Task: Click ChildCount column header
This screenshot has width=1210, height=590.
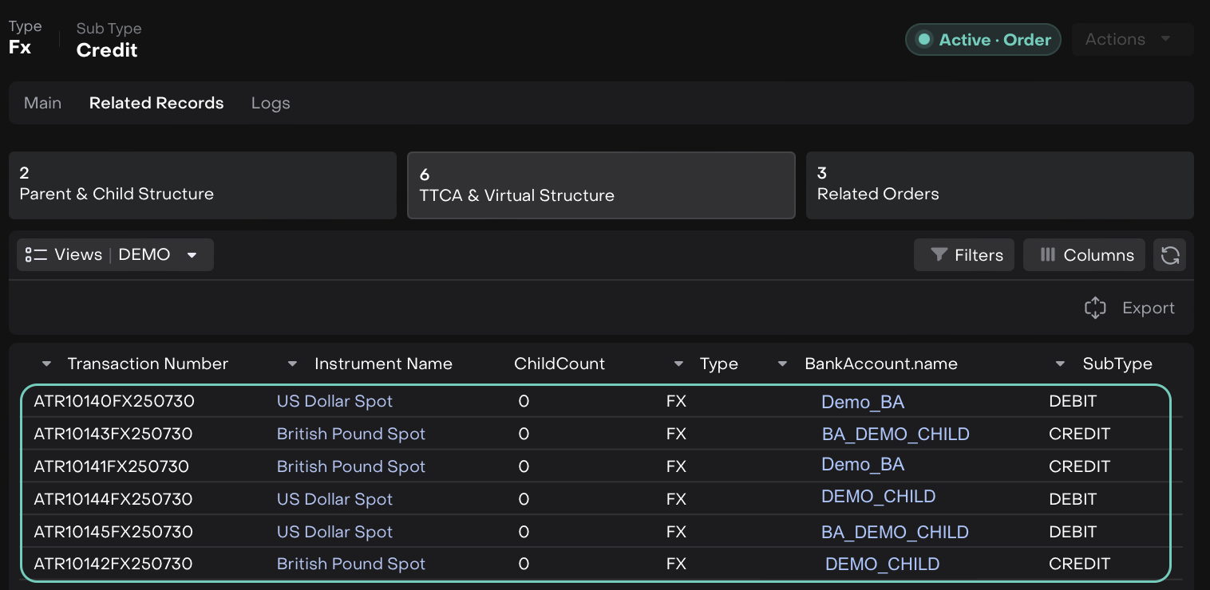Action: (560, 364)
